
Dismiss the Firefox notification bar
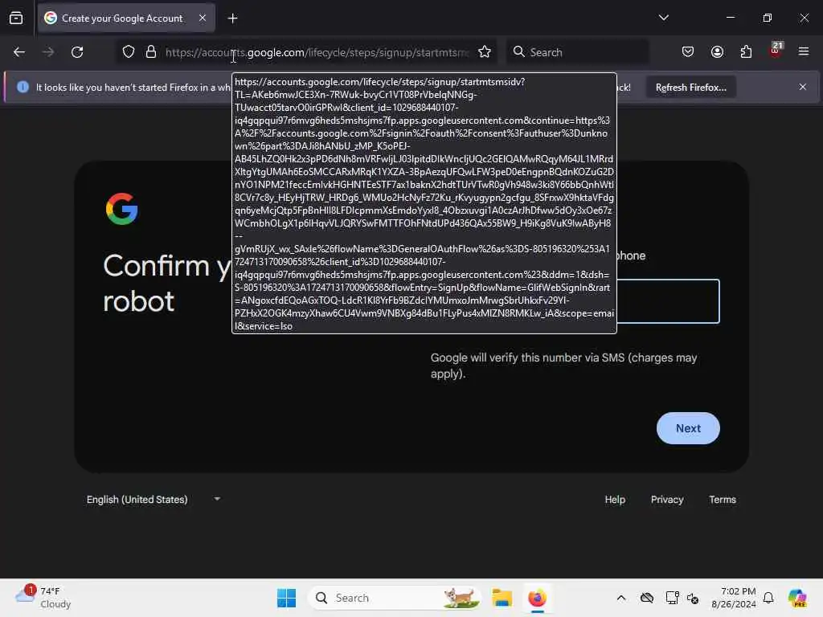(x=803, y=87)
